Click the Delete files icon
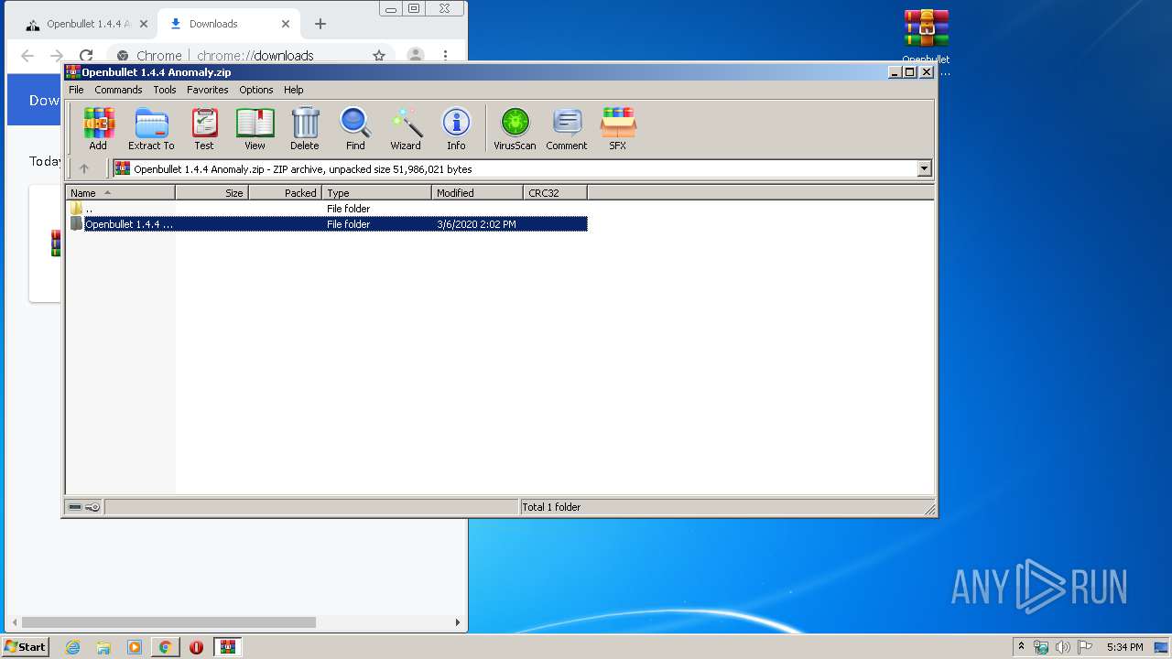 tap(305, 129)
